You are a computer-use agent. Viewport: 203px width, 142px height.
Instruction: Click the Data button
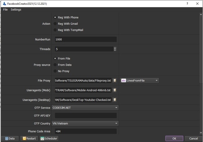point(10,139)
